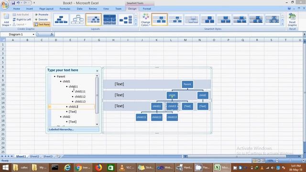Select the Labeled Hierarchy layout thumbnail
Screen dimensions: 306x172
click(x=94, y=20)
